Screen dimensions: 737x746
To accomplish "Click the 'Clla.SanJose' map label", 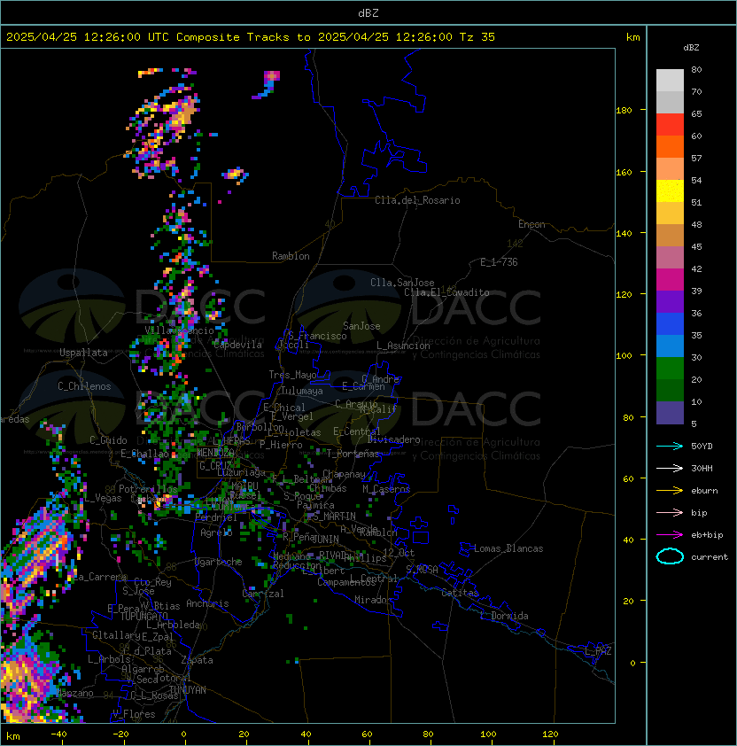I will coord(402,283).
